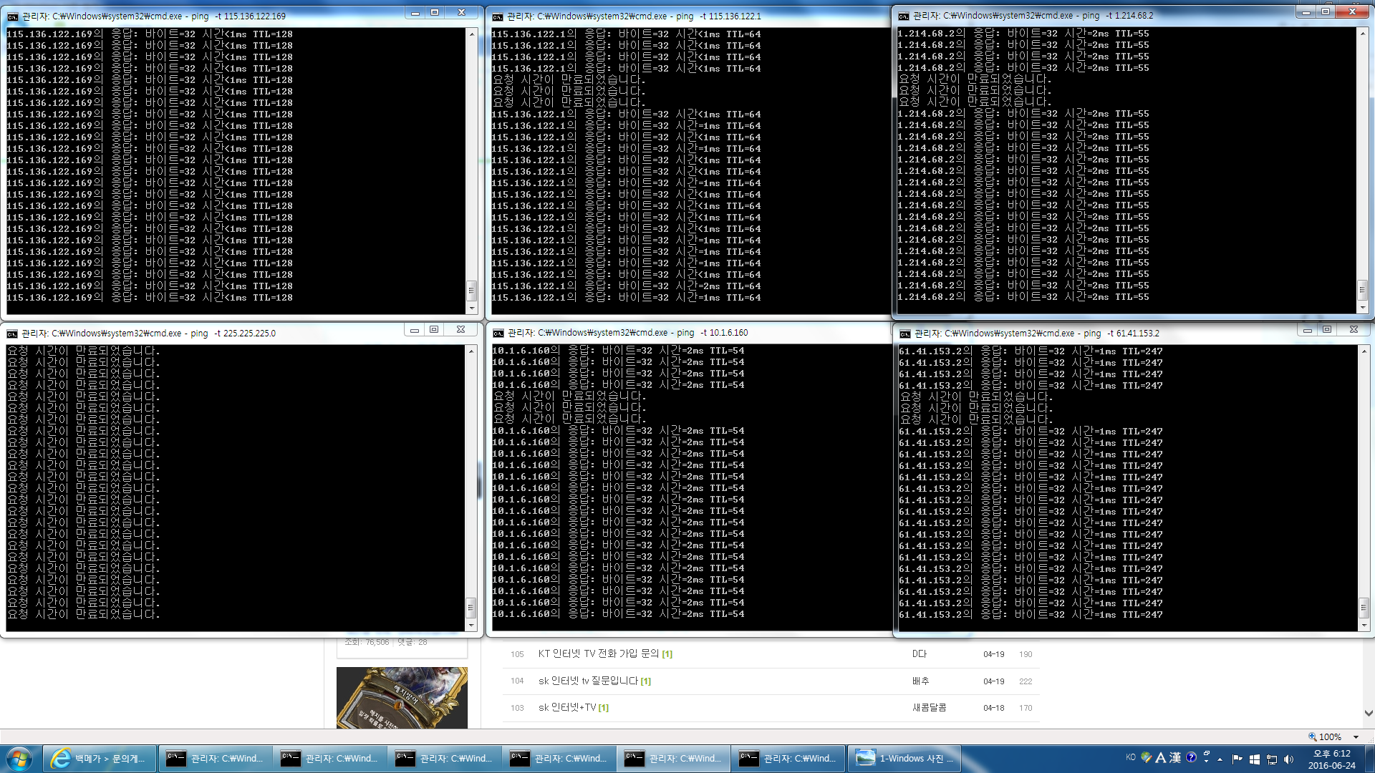This screenshot has width=1375, height=773.
Task: Open the 'KT 인터넷 TV 전화 가입 문의' post link
Action: coord(598,653)
